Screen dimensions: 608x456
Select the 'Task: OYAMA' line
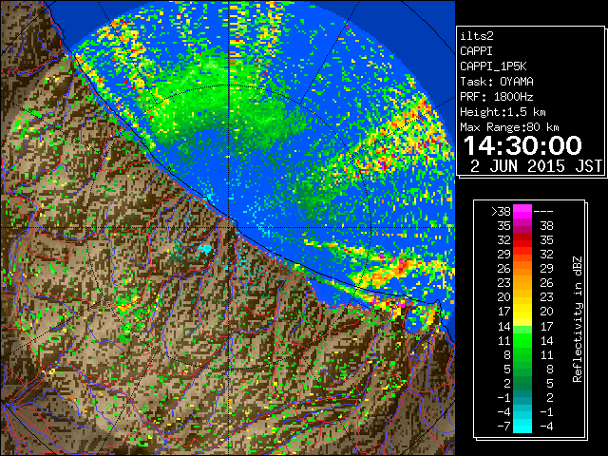coord(497,82)
